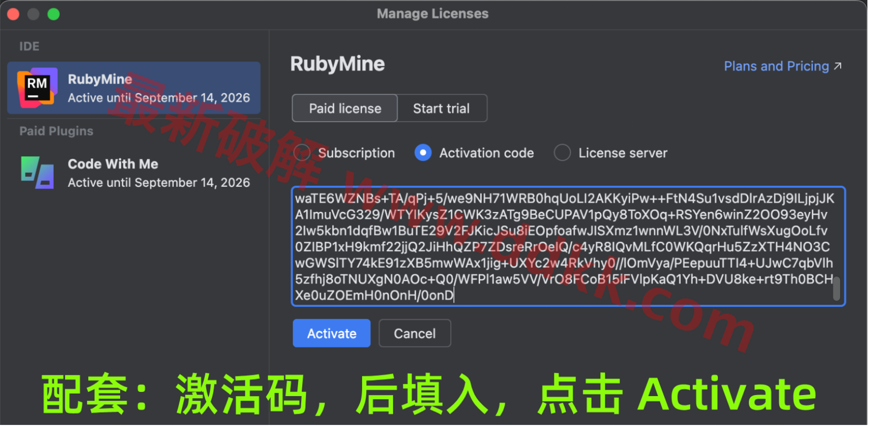This screenshot has height=426, width=869.
Task: Click the Code With Me plugin icon
Action: tap(37, 172)
